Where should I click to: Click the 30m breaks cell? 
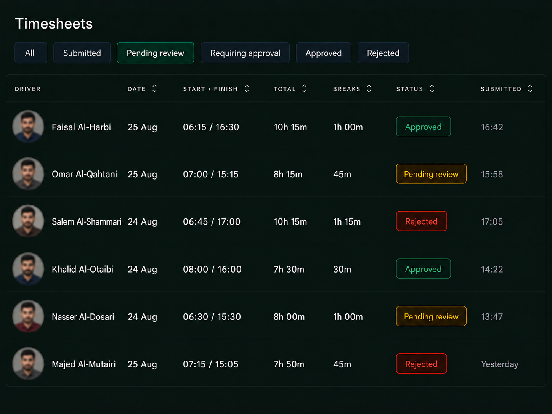point(342,269)
